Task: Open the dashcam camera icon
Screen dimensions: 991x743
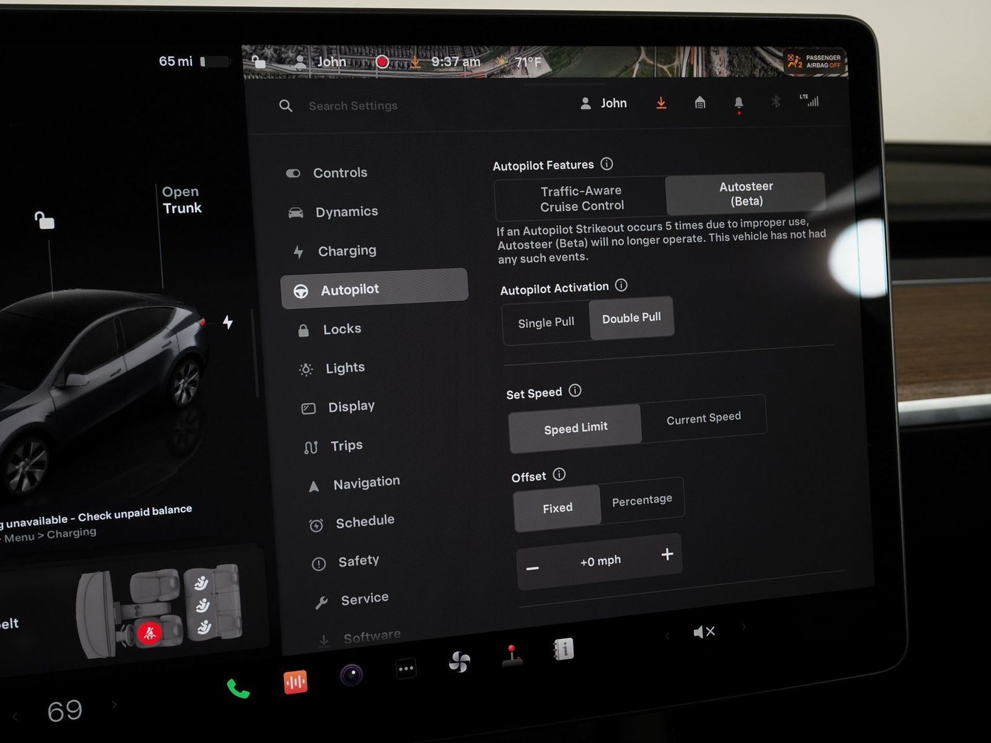Action: (x=351, y=675)
